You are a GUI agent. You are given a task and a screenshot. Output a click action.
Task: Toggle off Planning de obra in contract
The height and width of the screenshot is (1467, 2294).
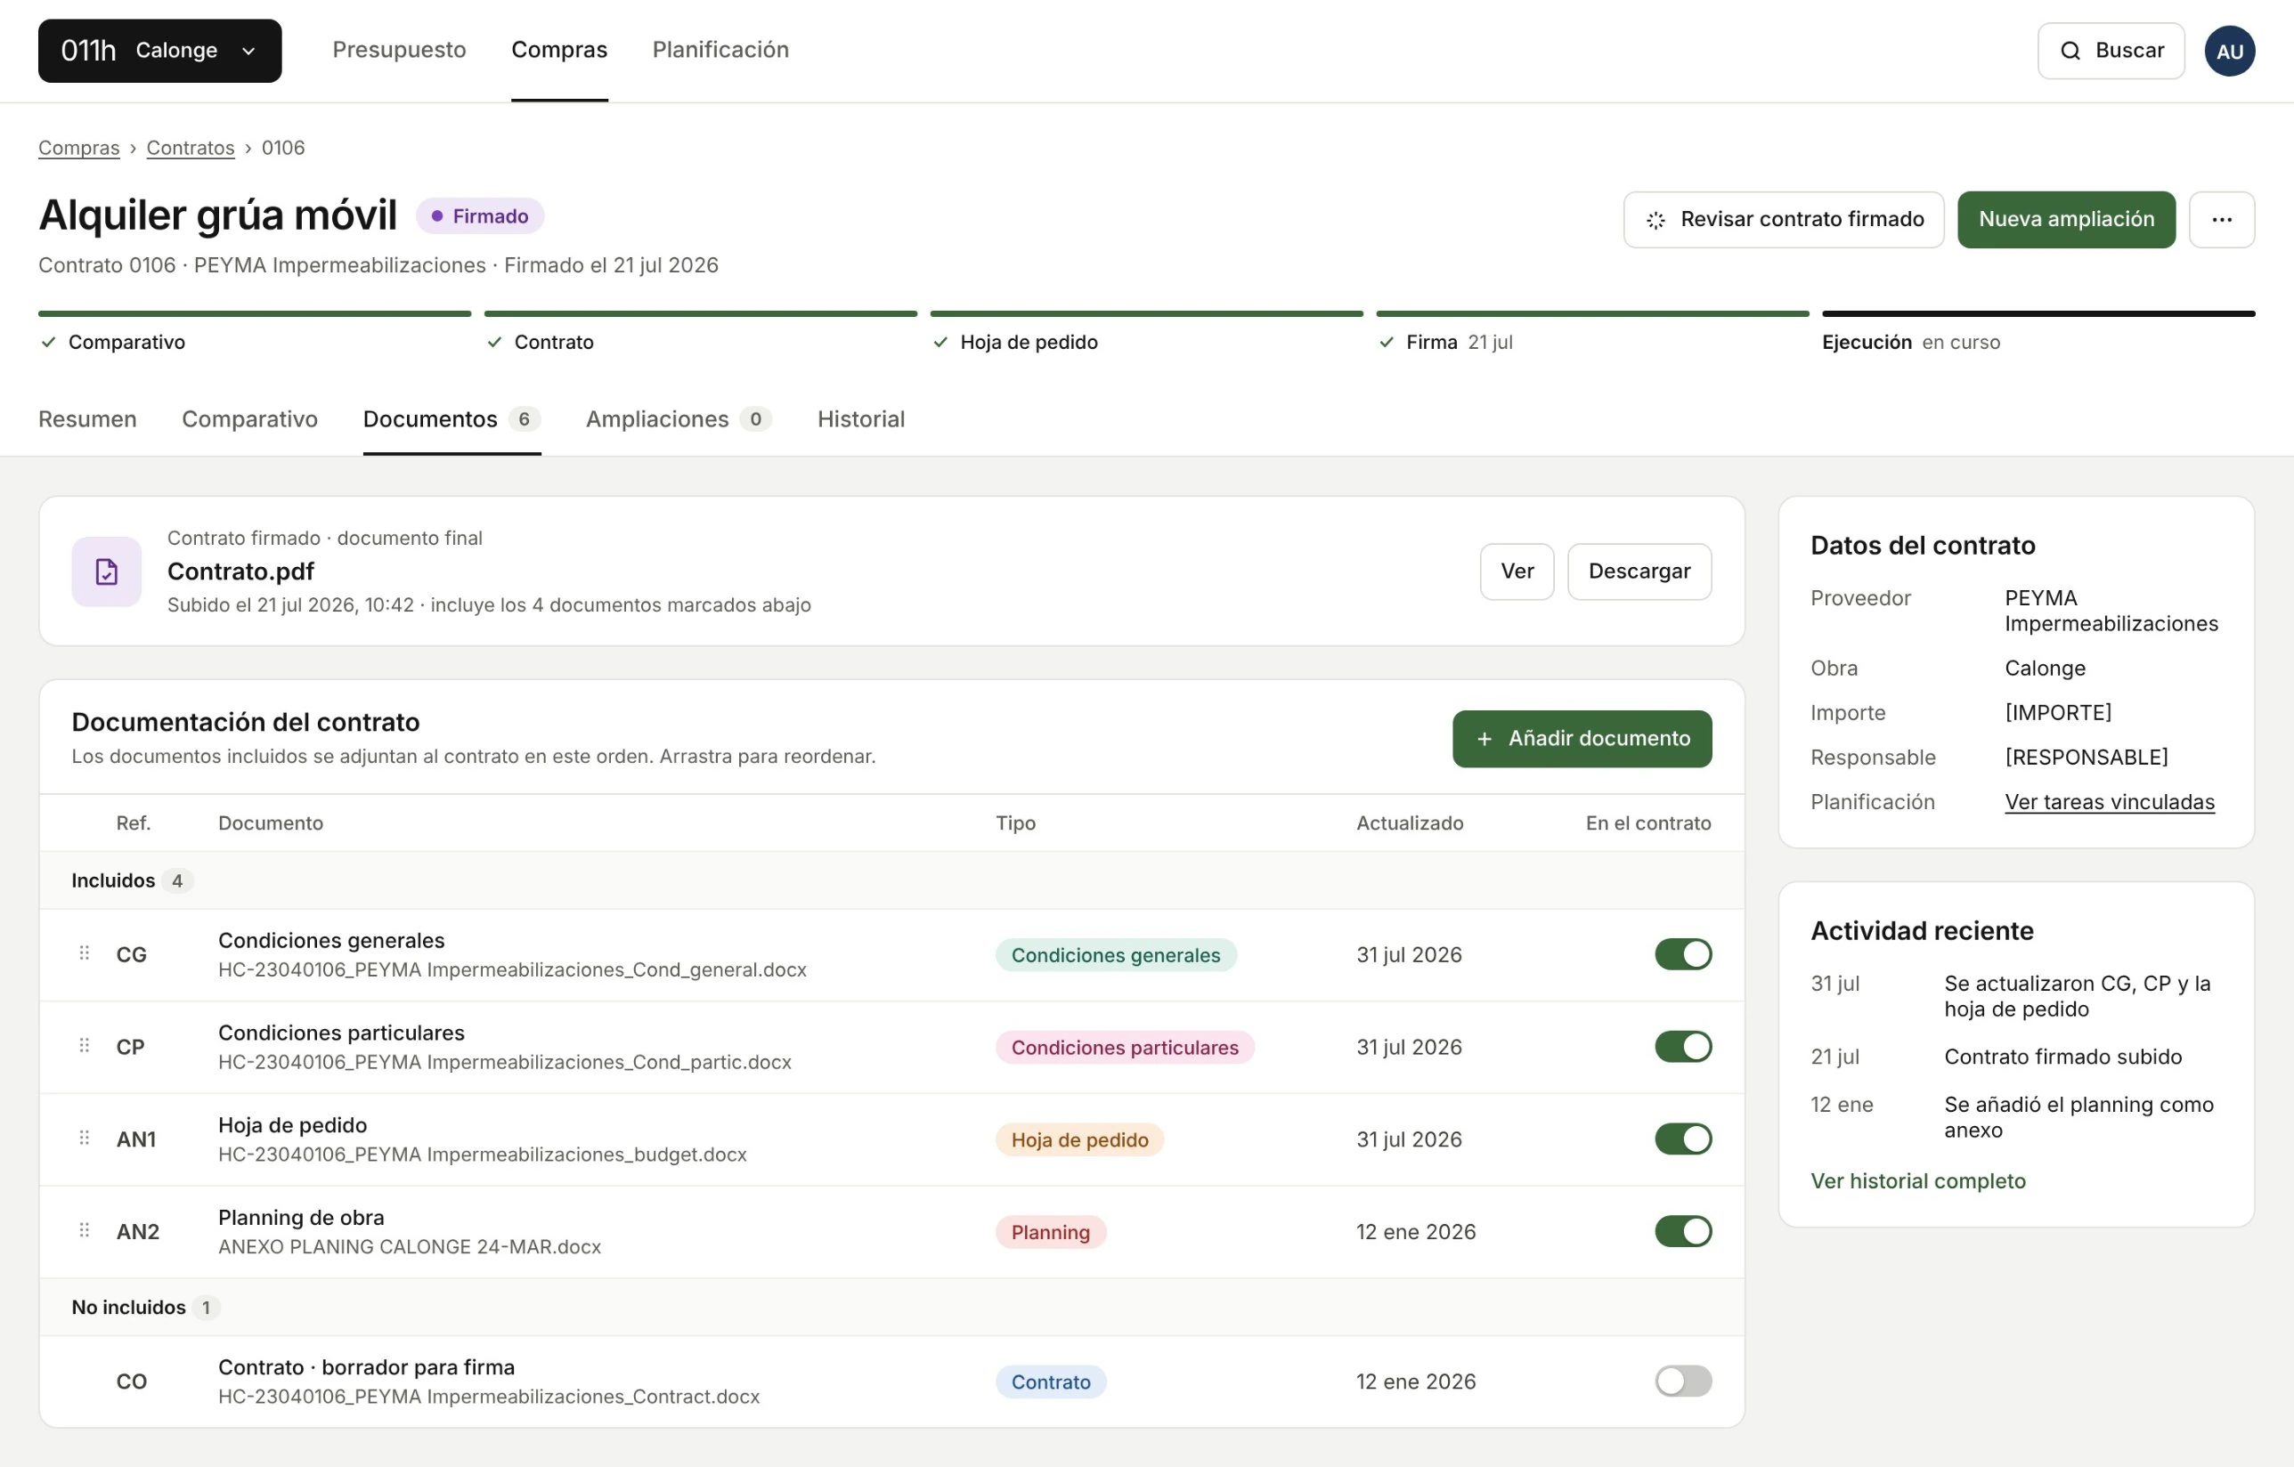pos(1683,1232)
